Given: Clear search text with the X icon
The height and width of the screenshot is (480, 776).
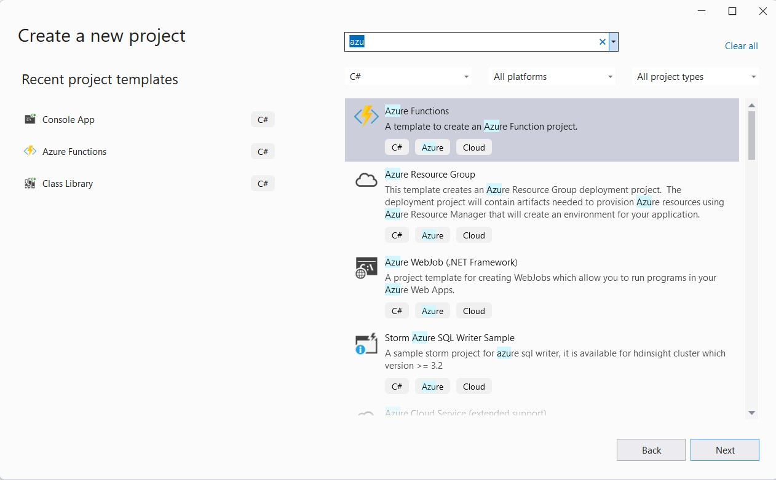Looking at the screenshot, I should pyautogui.click(x=602, y=42).
